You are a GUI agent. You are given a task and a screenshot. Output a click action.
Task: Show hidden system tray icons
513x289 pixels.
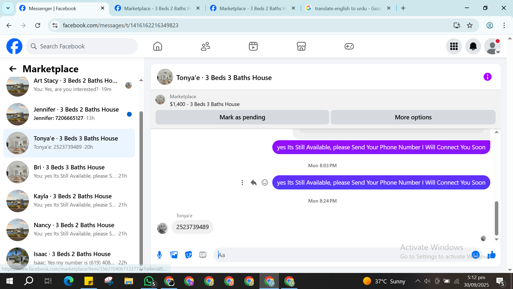click(x=418, y=281)
